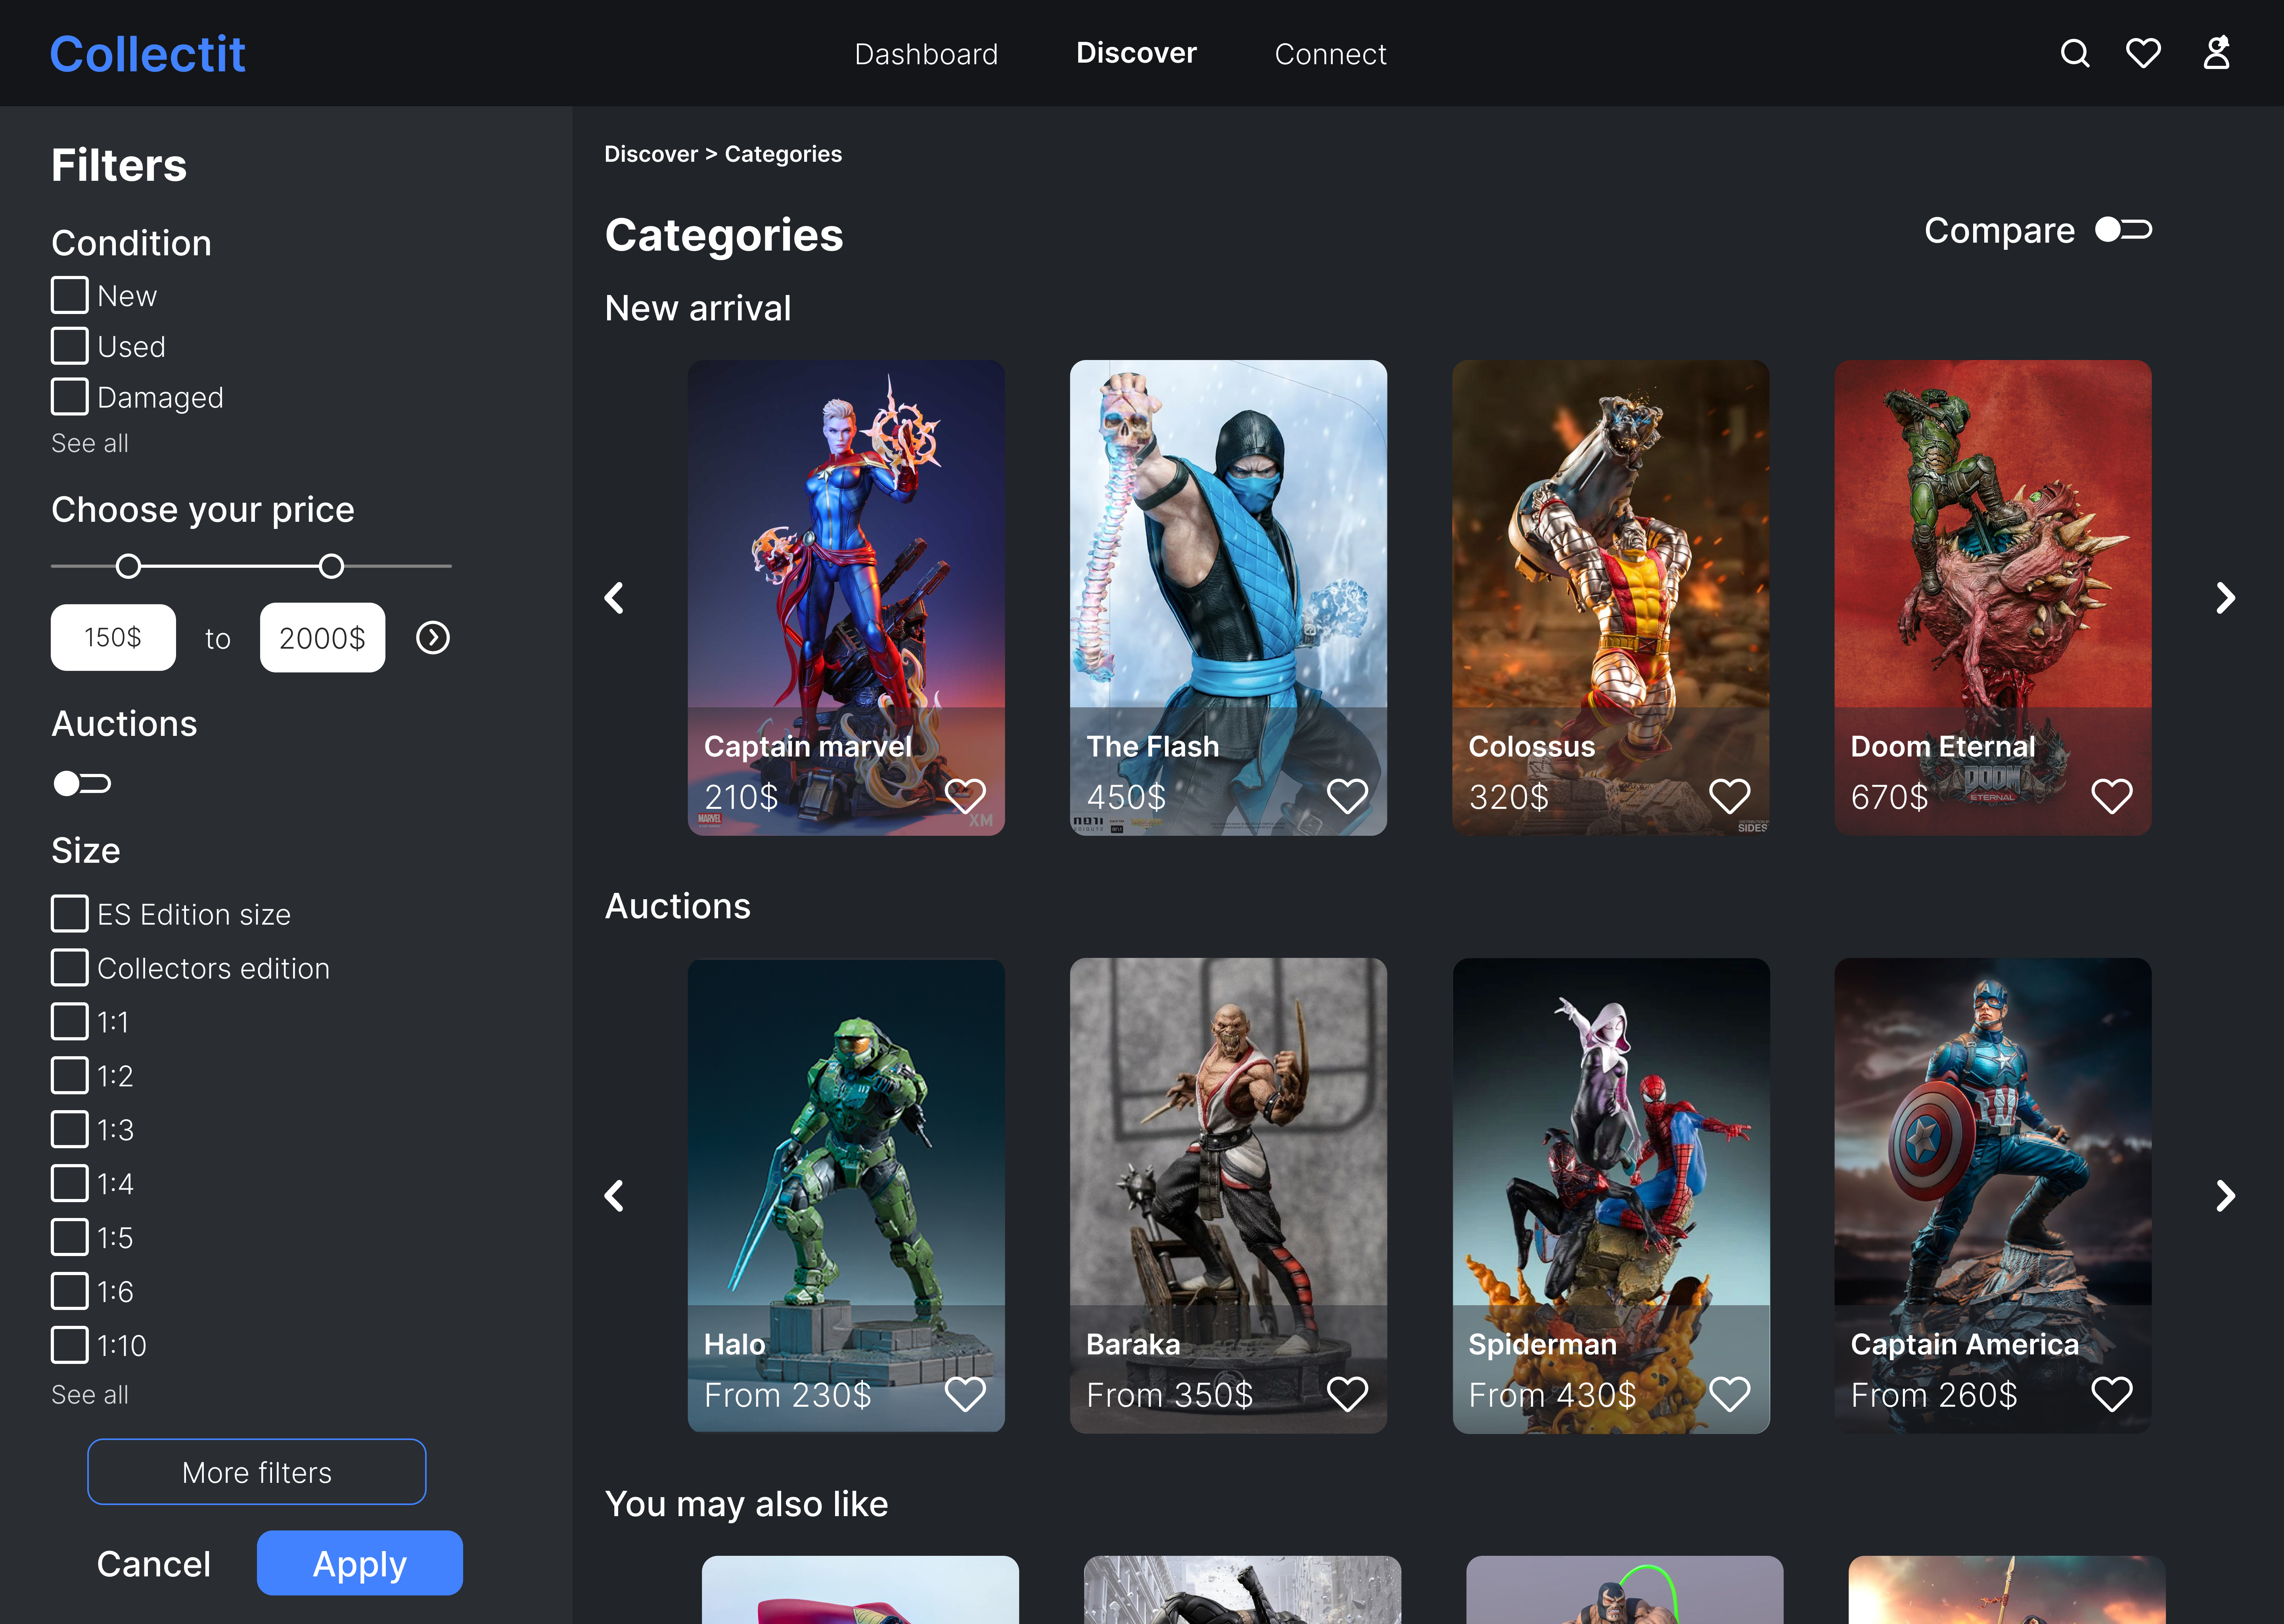This screenshot has height=1624, width=2284.
Task: Favorite the Doom Eternal figure
Action: (x=2111, y=796)
